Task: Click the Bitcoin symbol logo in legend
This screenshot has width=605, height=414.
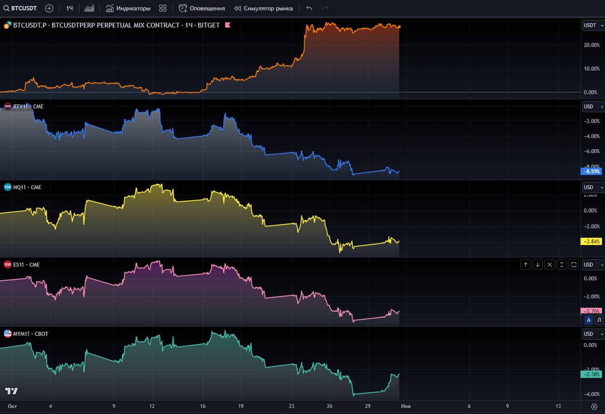Action: click(8, 25)
